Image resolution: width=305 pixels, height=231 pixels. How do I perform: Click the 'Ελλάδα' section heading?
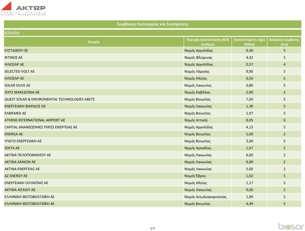[x=12, y=33]
